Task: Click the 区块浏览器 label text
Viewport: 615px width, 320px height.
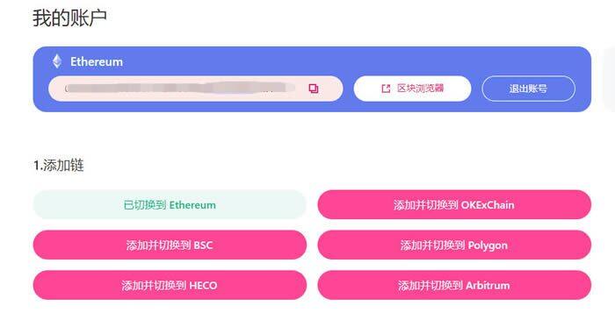Action: [421, 89]
